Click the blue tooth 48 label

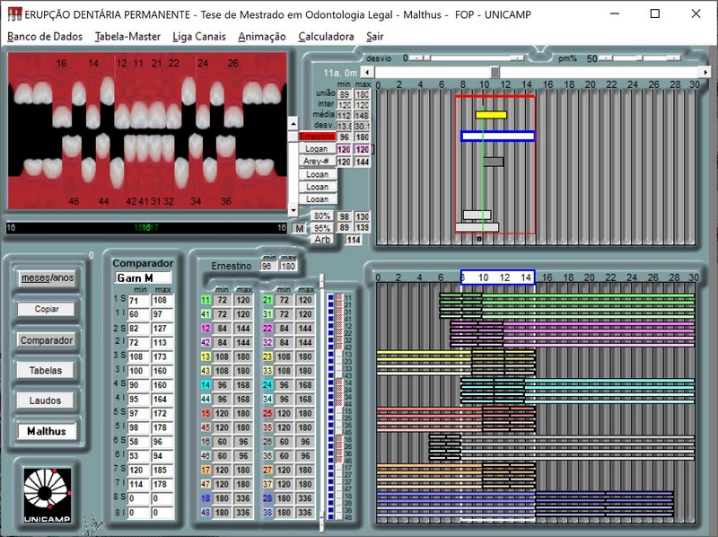(206, 513)
